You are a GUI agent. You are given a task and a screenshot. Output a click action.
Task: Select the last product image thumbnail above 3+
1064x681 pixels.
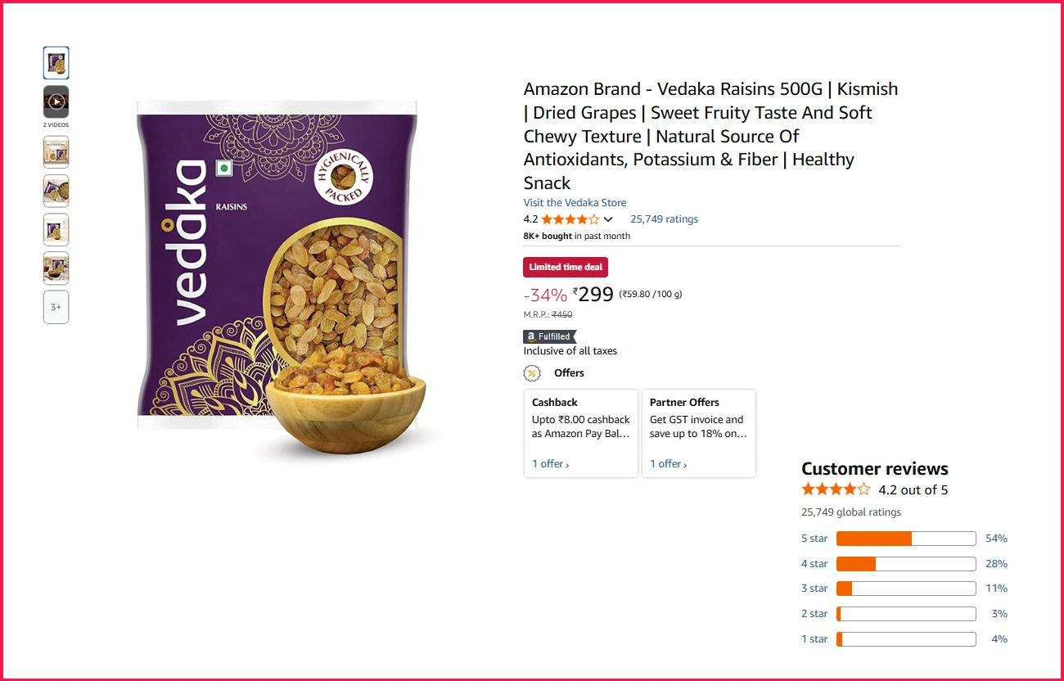click(56, 268)
